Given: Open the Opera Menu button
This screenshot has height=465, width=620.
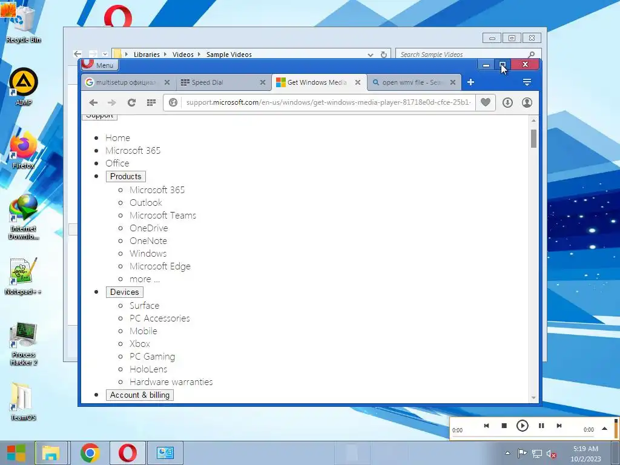Looking at the screenshot, I should 100,65.
